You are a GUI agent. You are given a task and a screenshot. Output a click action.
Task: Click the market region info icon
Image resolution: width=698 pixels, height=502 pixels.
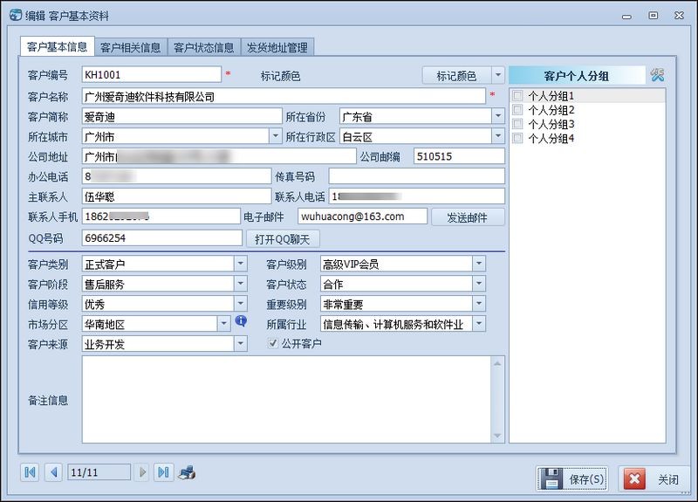[x=241, y=320]
